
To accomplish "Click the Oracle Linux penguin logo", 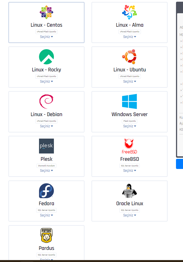I will pos(129,191).
